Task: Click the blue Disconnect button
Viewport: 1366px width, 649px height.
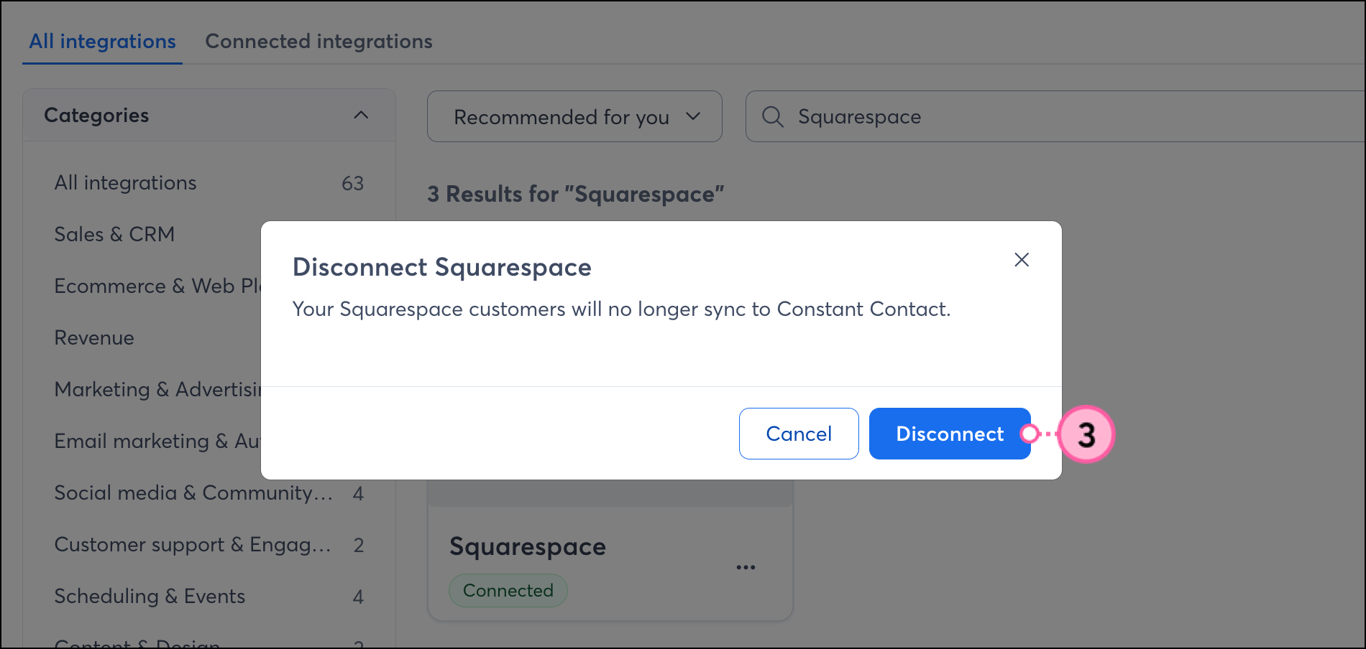Action: point(949,434)
